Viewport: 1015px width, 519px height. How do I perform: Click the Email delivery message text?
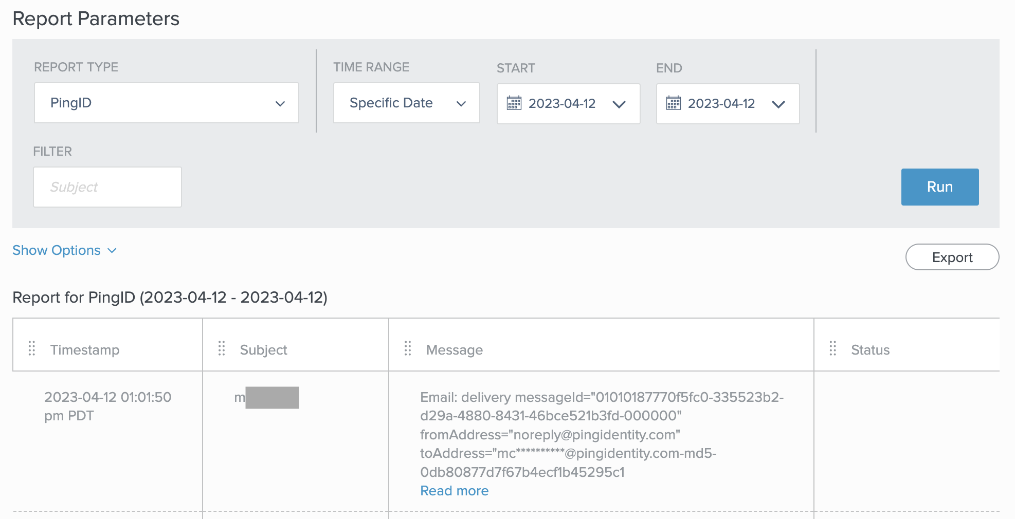click(602, 434)
